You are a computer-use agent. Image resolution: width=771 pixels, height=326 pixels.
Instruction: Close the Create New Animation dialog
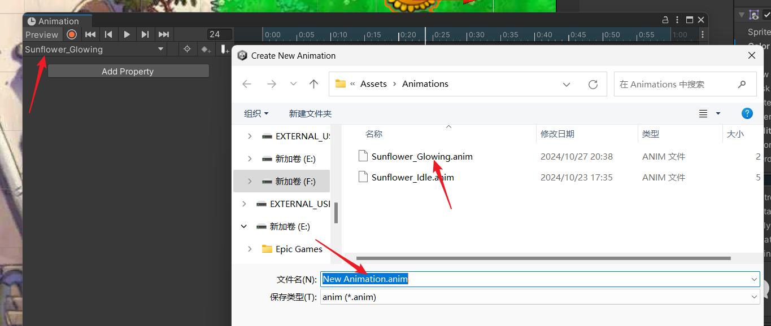coord(752,55)
